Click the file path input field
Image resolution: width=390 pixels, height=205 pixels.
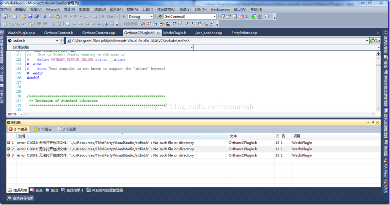click(218, 41)
